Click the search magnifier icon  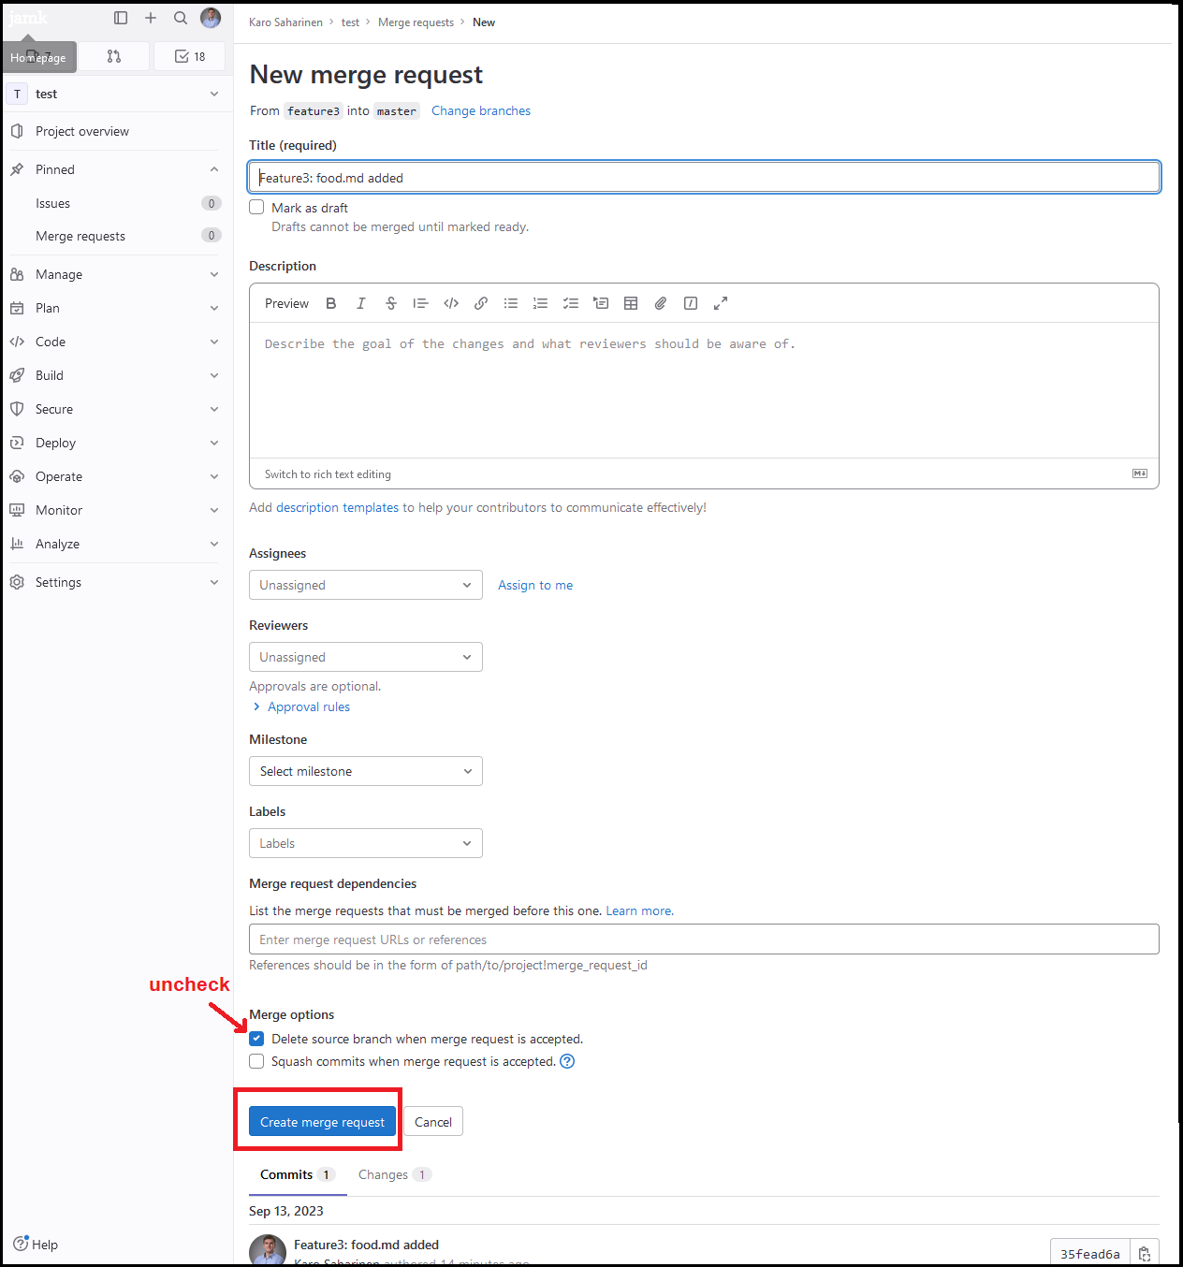181,18
